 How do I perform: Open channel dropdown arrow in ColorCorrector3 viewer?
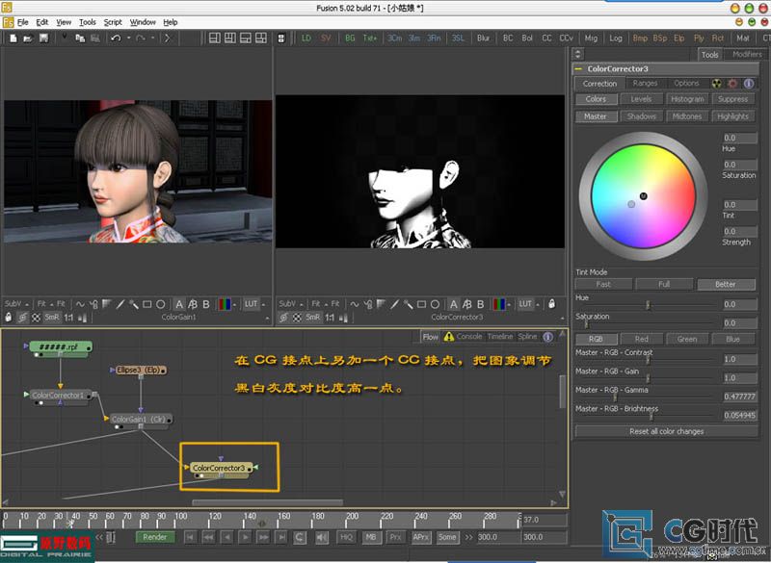pyautogui.click(x=509, y=304)
